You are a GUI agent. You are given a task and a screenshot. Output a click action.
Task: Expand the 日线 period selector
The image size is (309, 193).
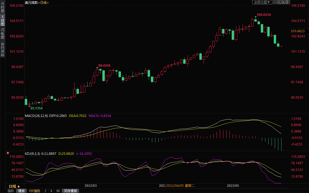tap(15, 186)
